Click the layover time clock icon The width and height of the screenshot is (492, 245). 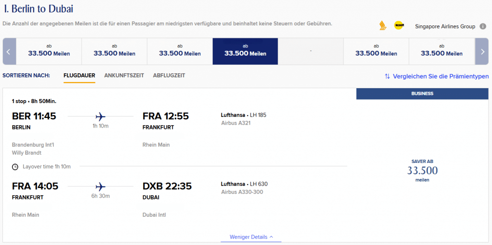click(15, 167)
